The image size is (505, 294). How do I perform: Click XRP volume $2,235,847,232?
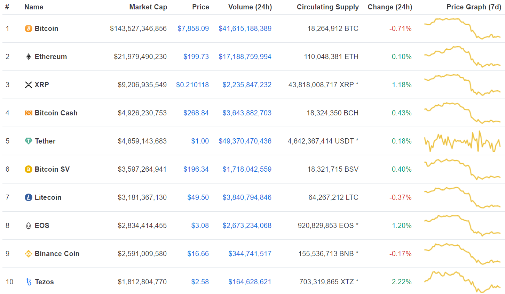[247, 85]
